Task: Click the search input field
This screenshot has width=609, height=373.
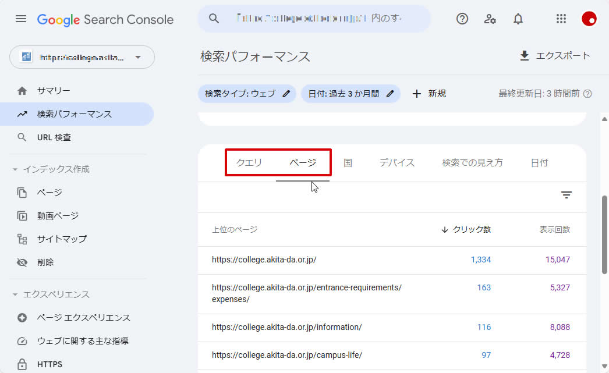Action: pos(319,19)
